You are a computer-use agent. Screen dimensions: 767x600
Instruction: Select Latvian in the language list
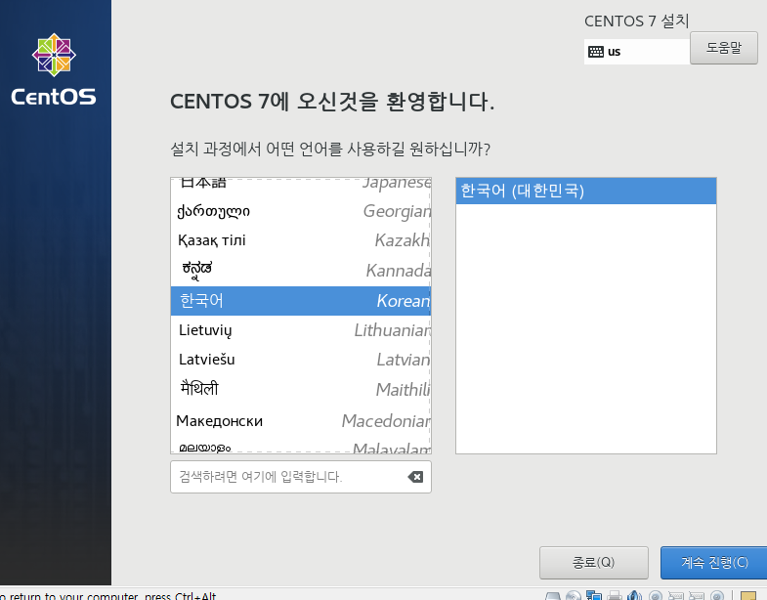[x=301, y=360]
